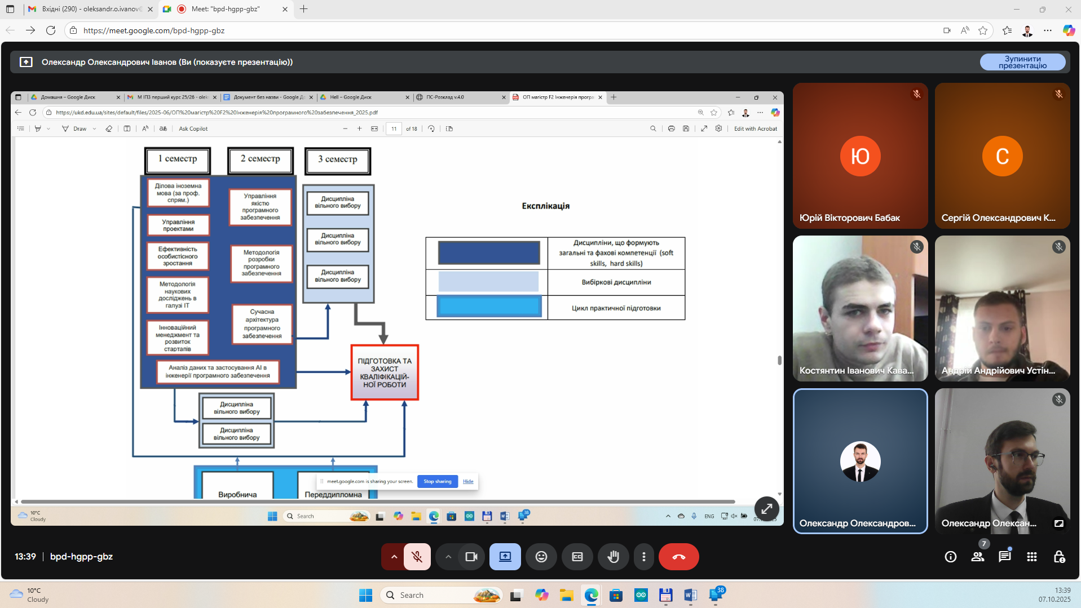The height and width of the screenshot is (608, 1081).
Task: Click the stop presentation button
Action: 1022,62
